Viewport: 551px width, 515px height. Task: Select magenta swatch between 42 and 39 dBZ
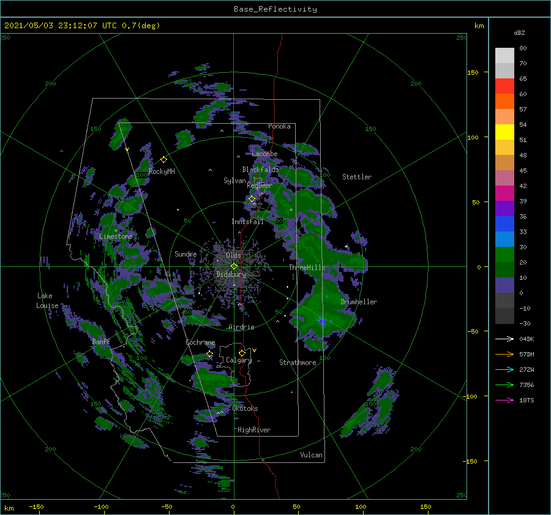pyautogui.click(x=504, y=193)
